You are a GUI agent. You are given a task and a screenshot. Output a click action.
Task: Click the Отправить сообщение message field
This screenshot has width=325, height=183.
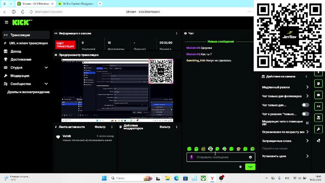[221, 157]
